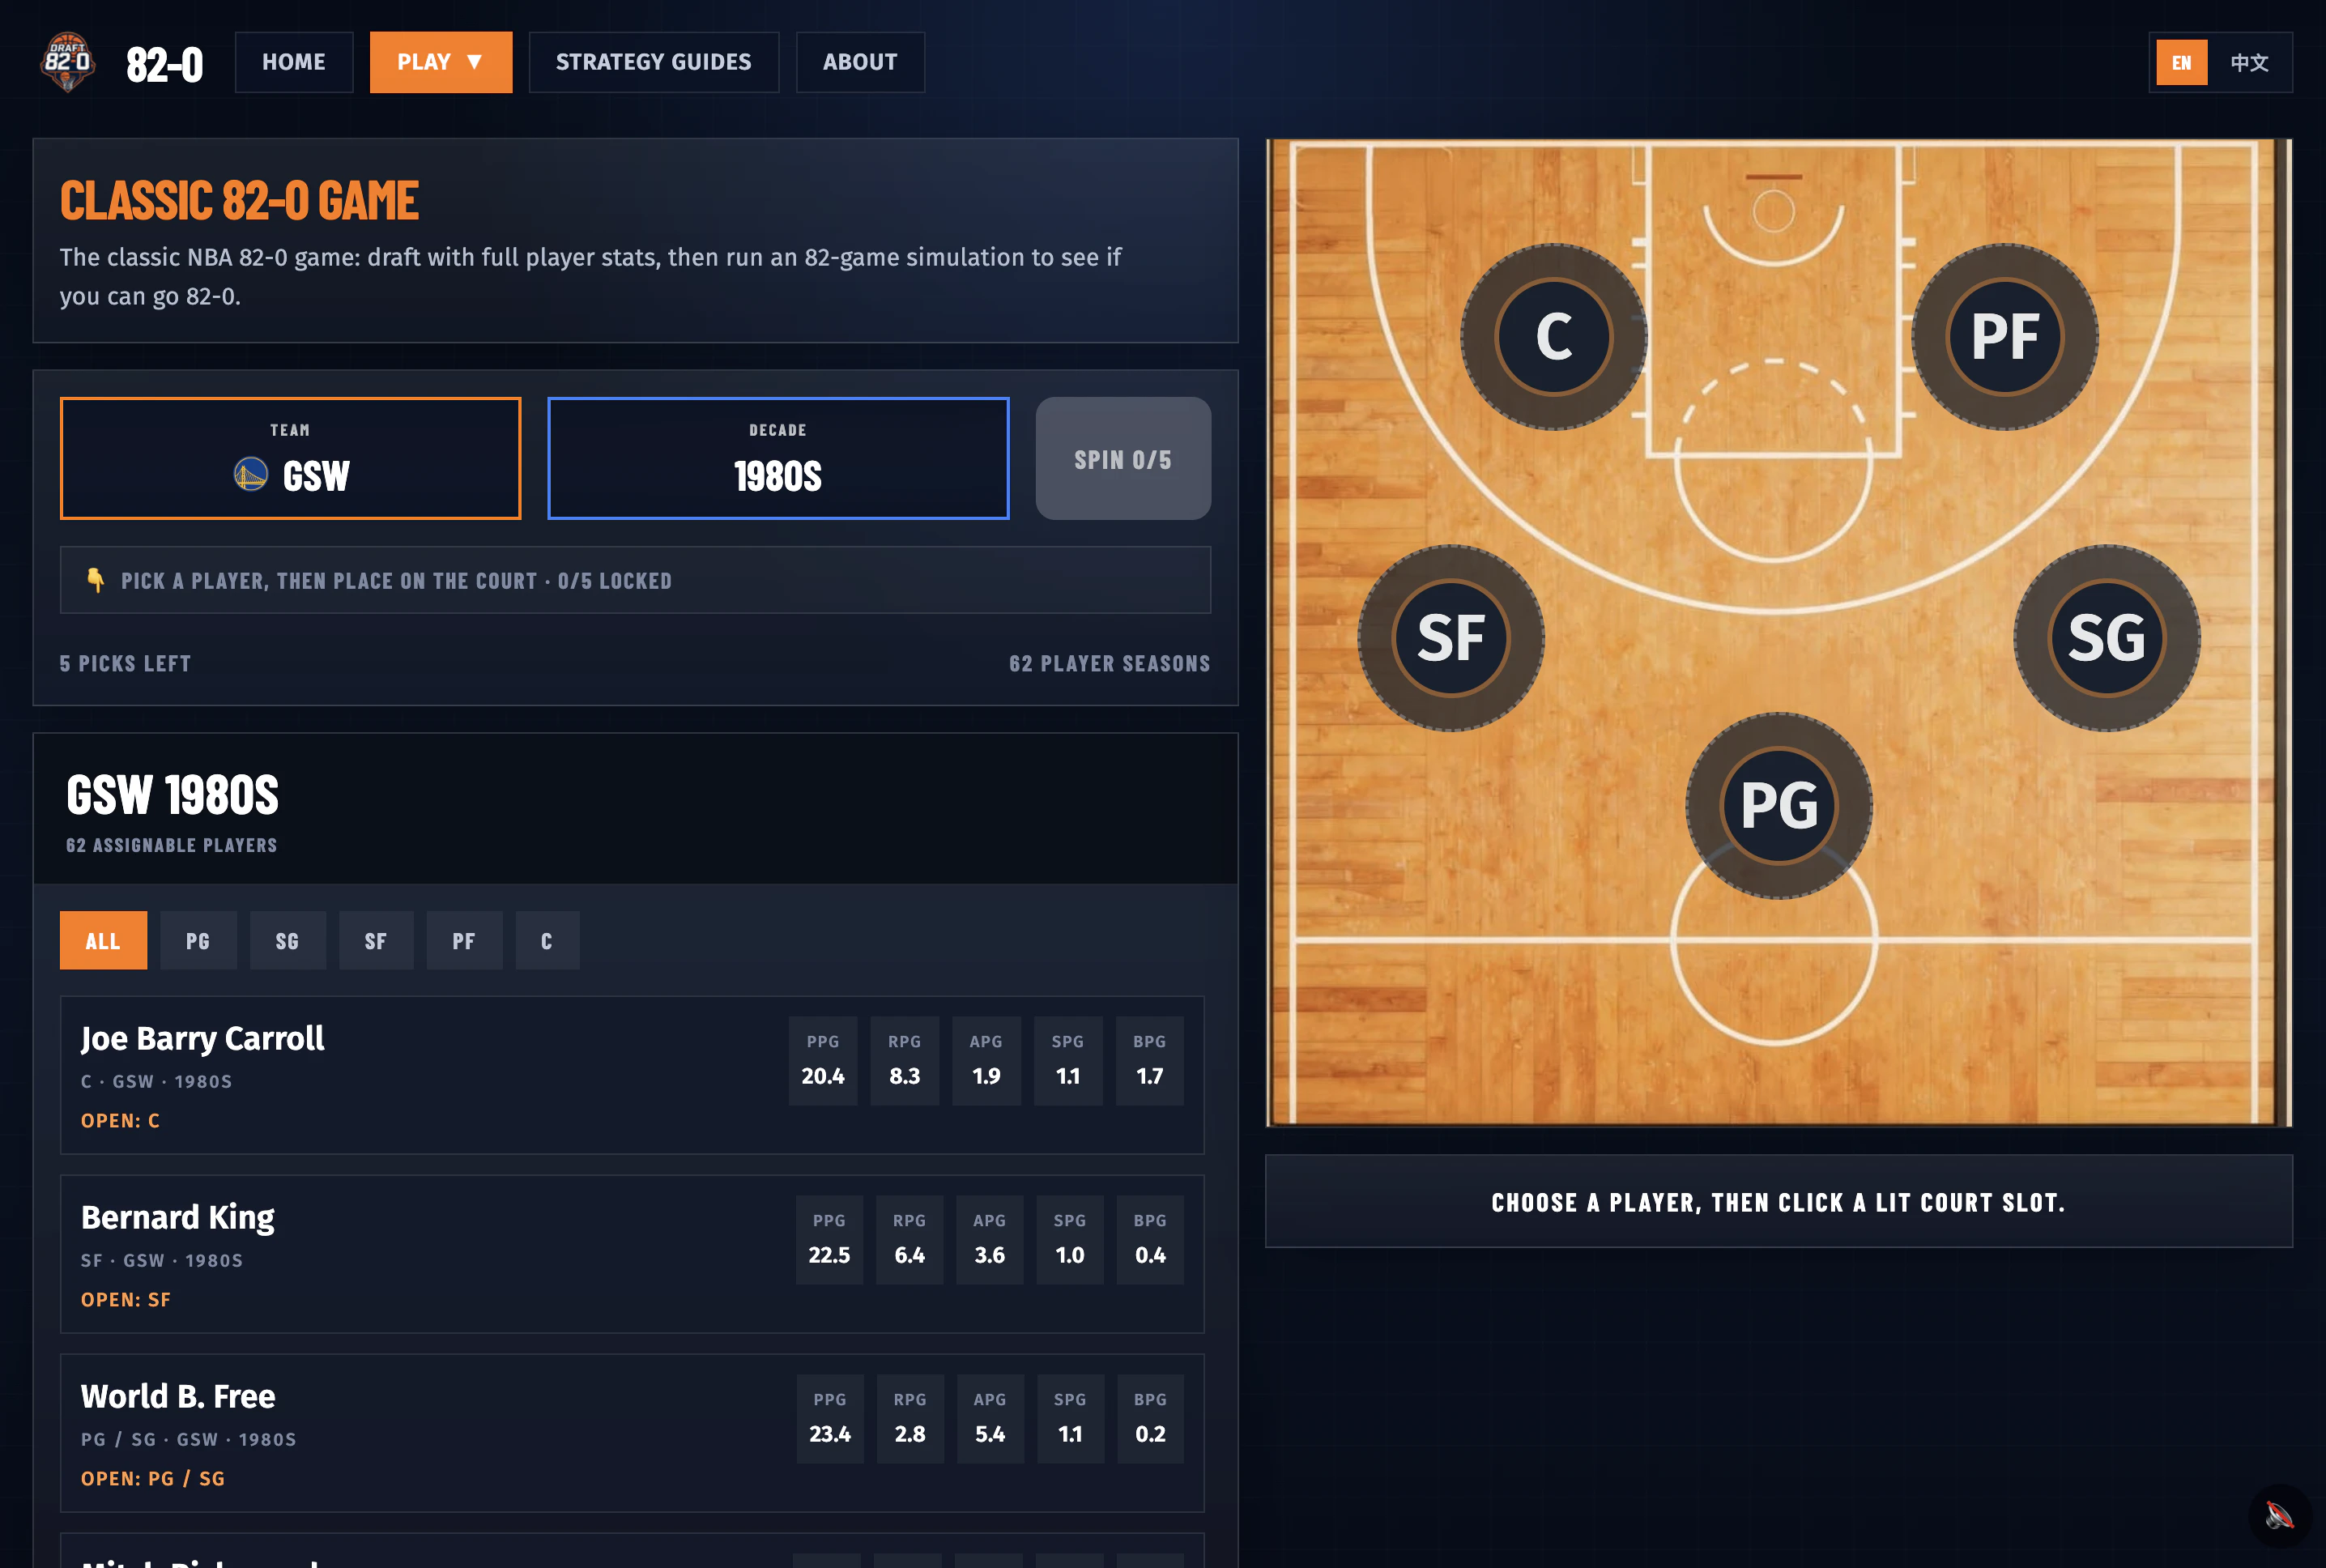This screenshot has height=1568, width=2326.
Task: Select the PG slot on the court
Action: click(1779, 806)
